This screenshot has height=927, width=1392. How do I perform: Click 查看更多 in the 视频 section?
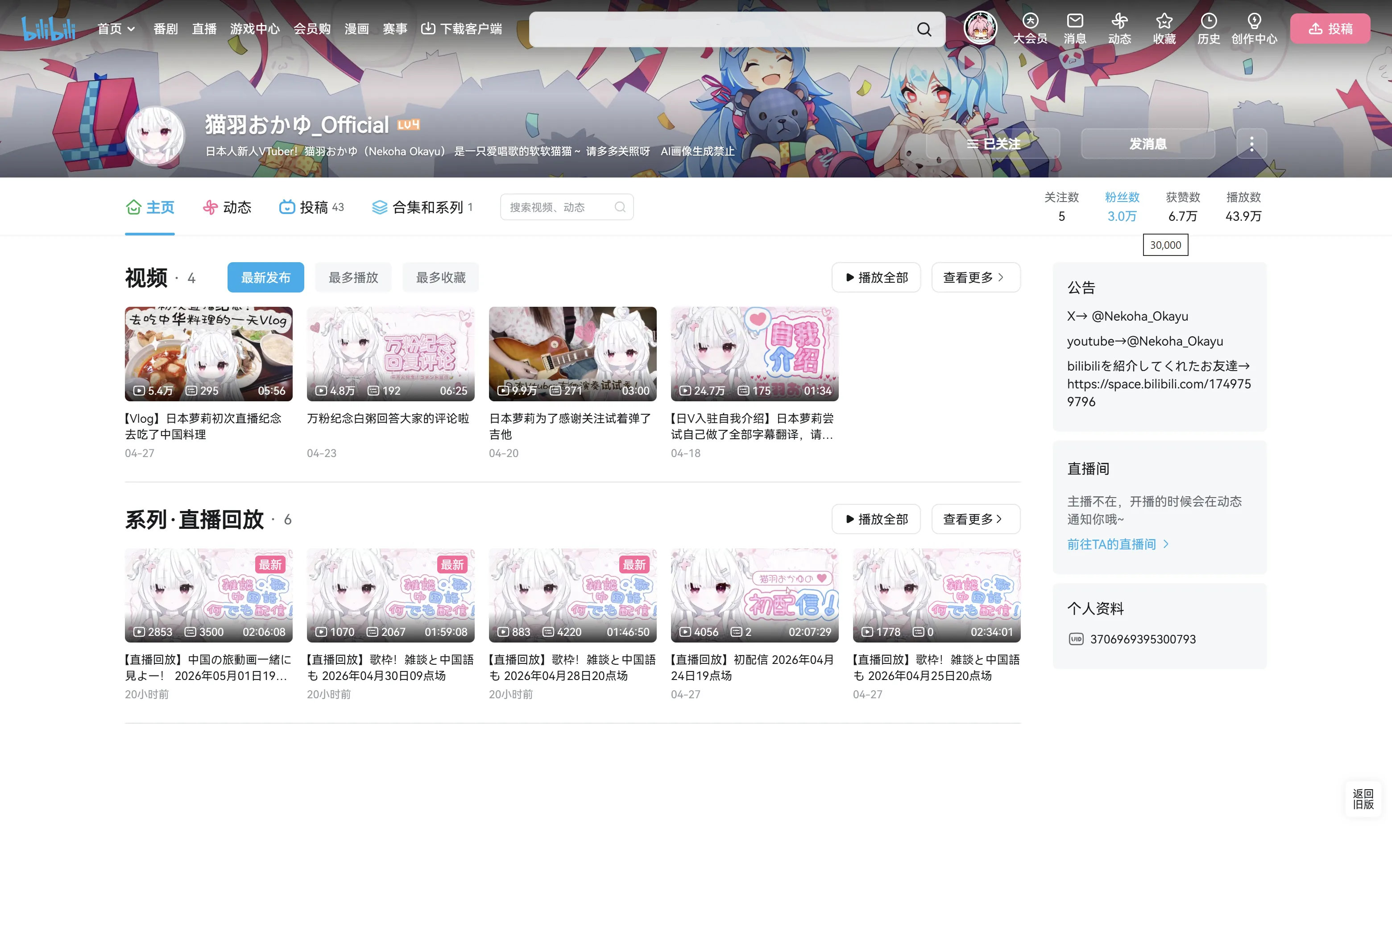(x=976, y=277)
